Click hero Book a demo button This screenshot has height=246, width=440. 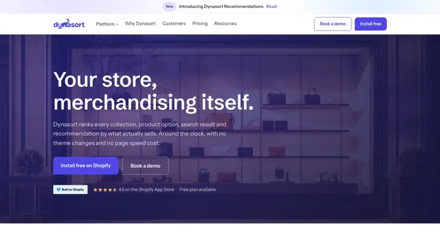point(145,166)
